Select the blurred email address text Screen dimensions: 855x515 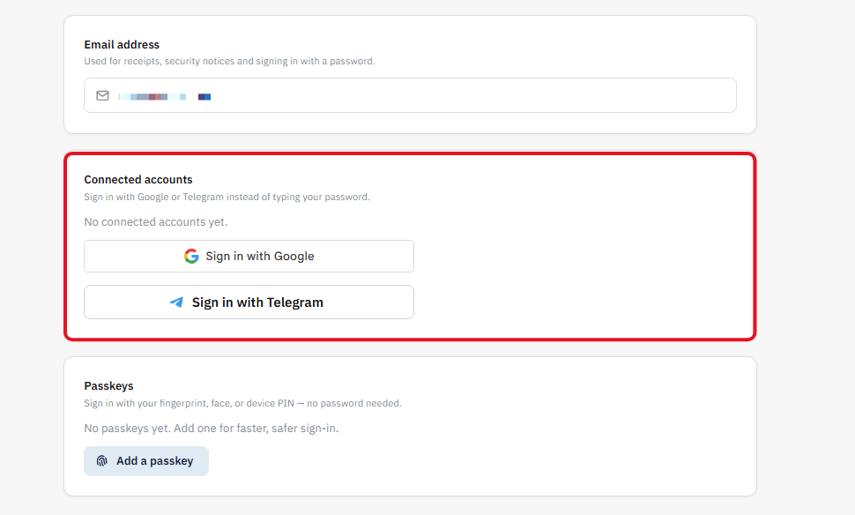pos(165,97)
